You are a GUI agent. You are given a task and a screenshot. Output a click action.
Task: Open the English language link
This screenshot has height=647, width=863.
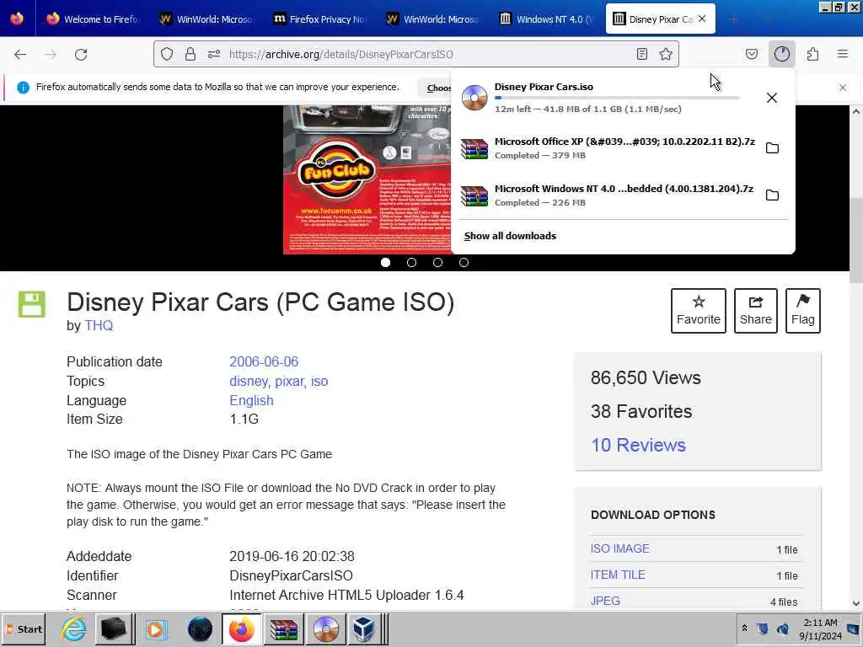[x=251, y=400]
